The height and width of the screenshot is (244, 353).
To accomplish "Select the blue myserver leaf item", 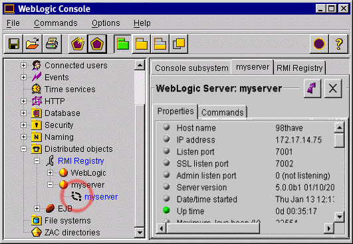I will 101,197.
